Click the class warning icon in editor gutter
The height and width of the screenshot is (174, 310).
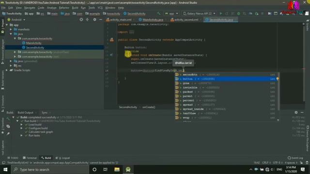point(112,40)
